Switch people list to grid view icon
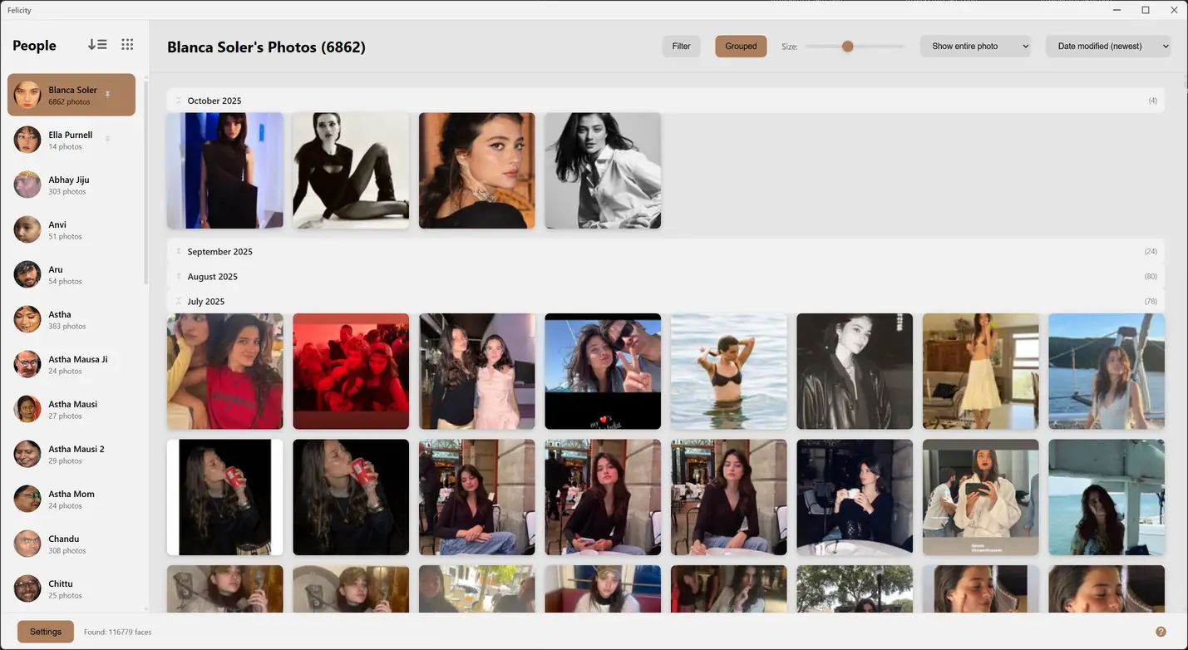 click(127, 45)
